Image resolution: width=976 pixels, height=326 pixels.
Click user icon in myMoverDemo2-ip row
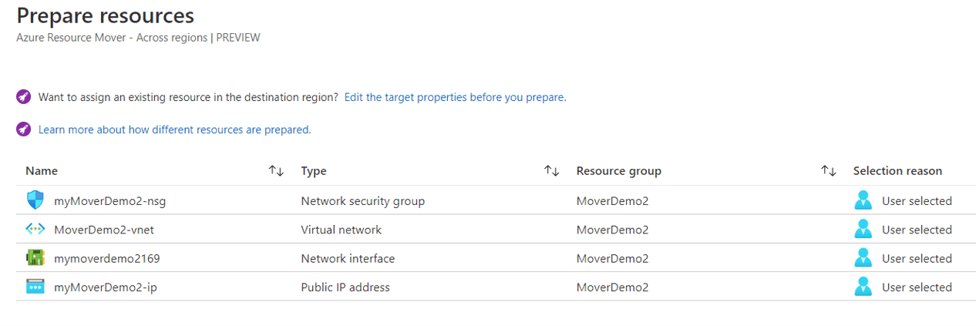point(863,287)
